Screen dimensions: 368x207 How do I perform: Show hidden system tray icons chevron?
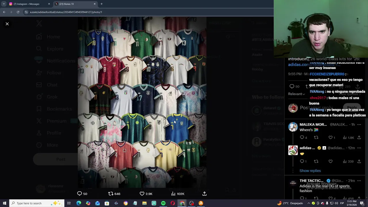[x=309, y=203]
